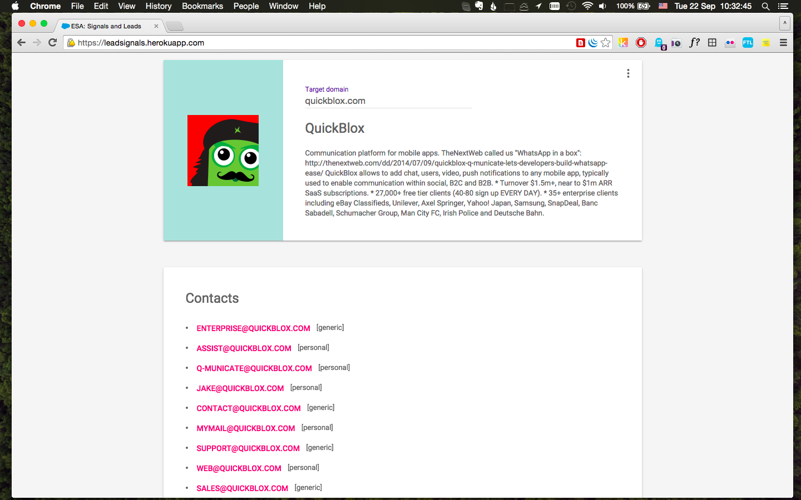The width and height of the screenshot is (801, 500).
Task: Reload the leadsignals page
Action: point(53,43)
